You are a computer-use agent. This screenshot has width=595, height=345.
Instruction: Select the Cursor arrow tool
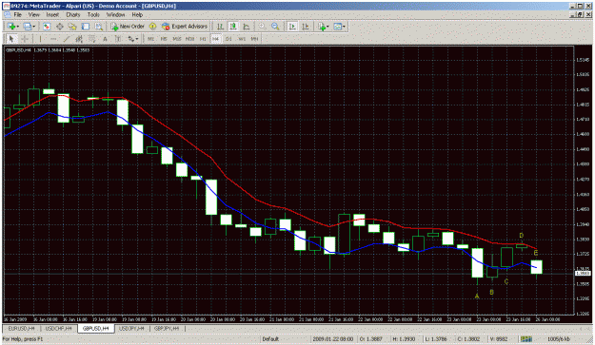pos(11,39)
